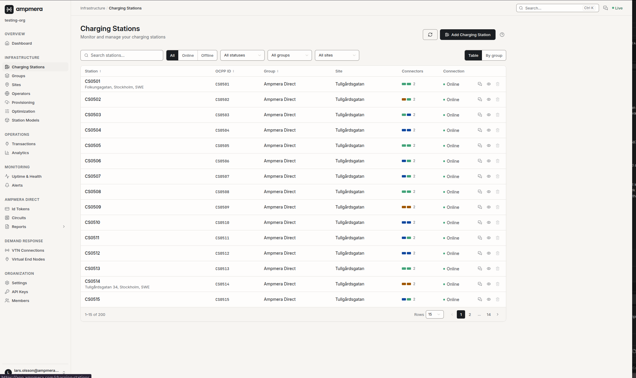Open API Keys in sidebar

point(35,292)
